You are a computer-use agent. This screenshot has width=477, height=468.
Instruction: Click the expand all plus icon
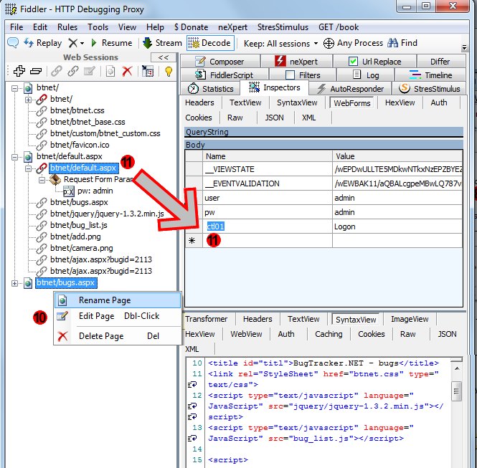(x=19, y=71)
